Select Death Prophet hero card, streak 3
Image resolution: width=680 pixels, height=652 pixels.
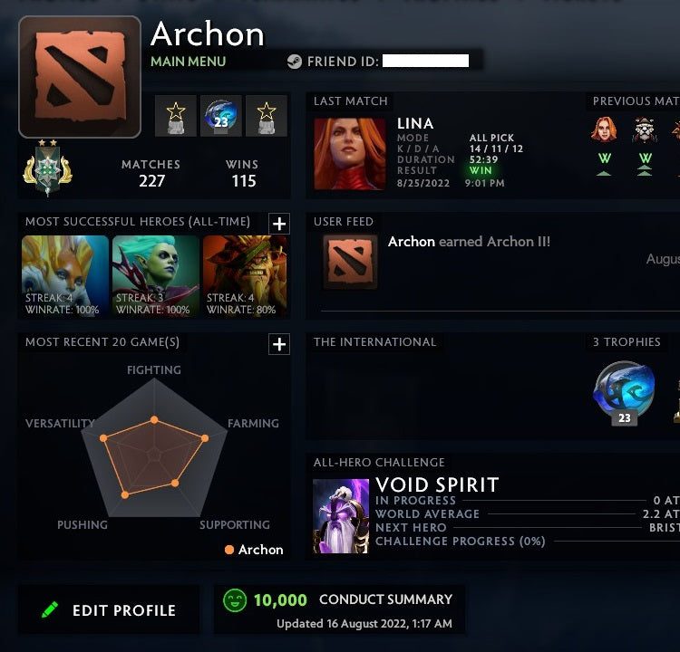156,276
